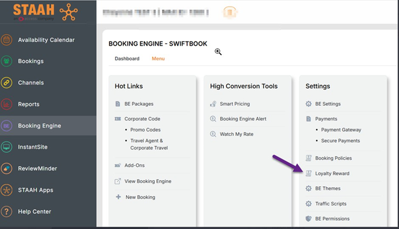This screenshot has height=229, width=399.
Task: Click the Watch My Rate link
Action: click(236, 134)
